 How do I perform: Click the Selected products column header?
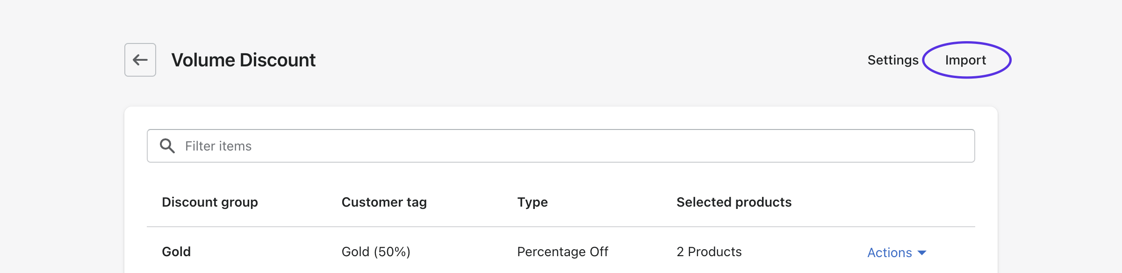click(734, 202)
